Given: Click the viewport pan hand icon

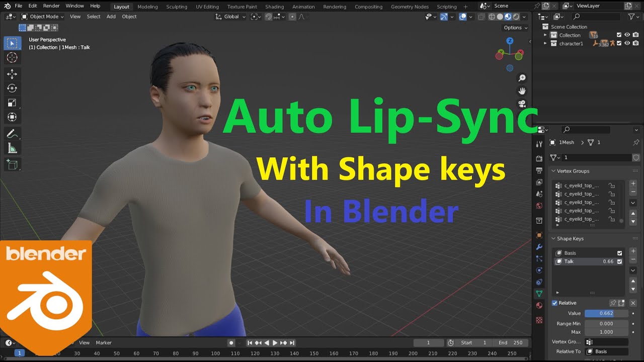Looking at the screenshot, I should pyautogui.click(x=522, y=91).
